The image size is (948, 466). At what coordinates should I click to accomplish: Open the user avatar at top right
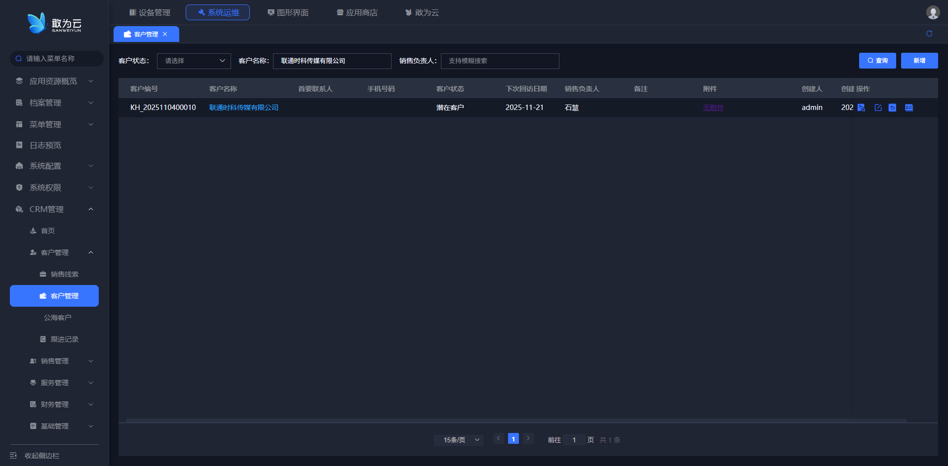pos(933,12)
